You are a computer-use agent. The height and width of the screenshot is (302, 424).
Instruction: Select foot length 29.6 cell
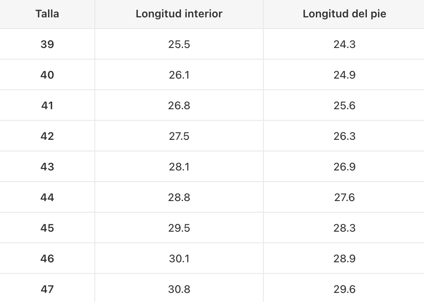click(344, 289)
